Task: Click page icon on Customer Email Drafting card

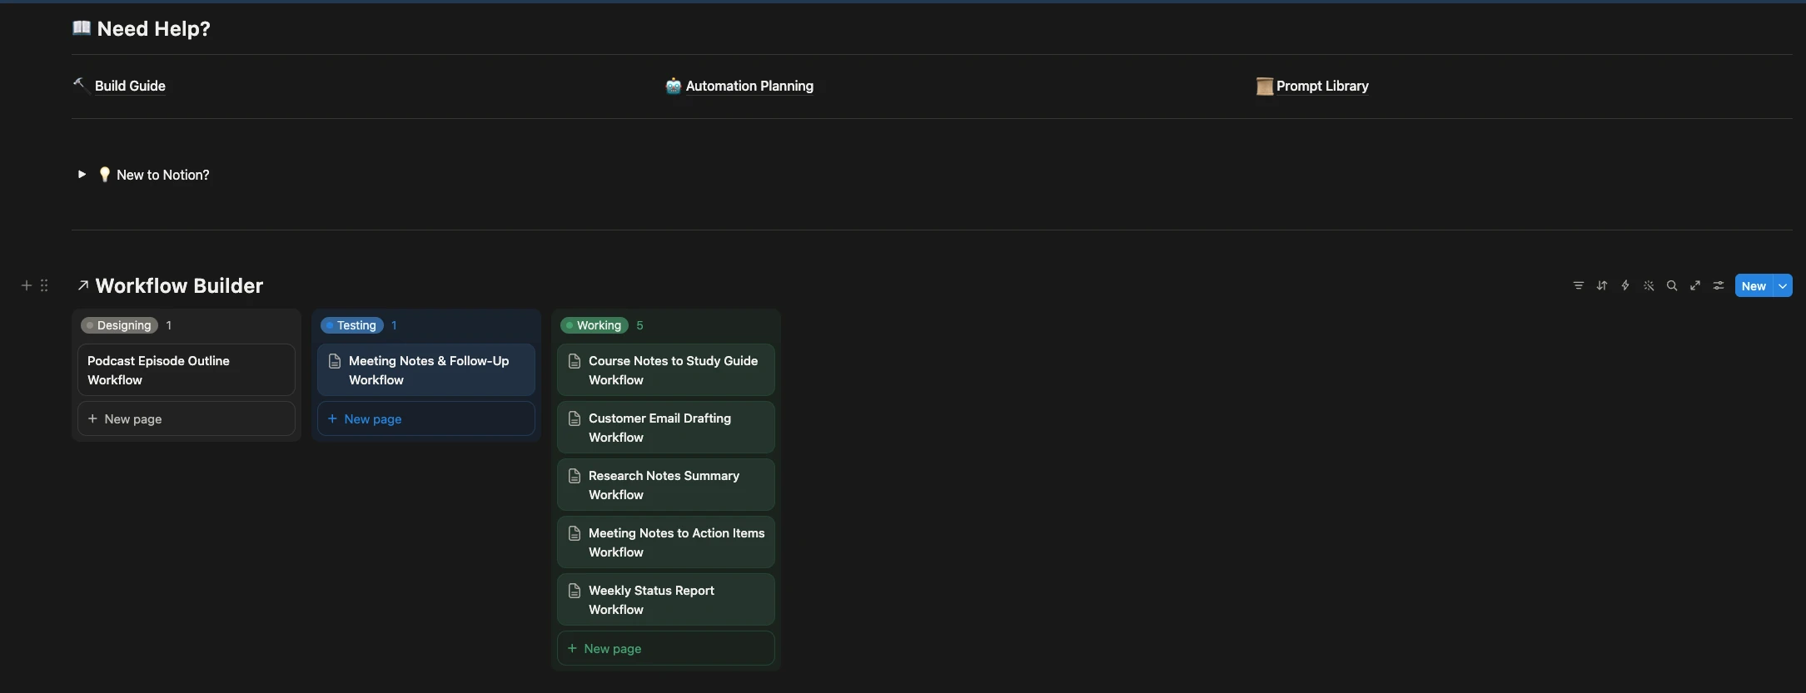Action: coord(575,418)
